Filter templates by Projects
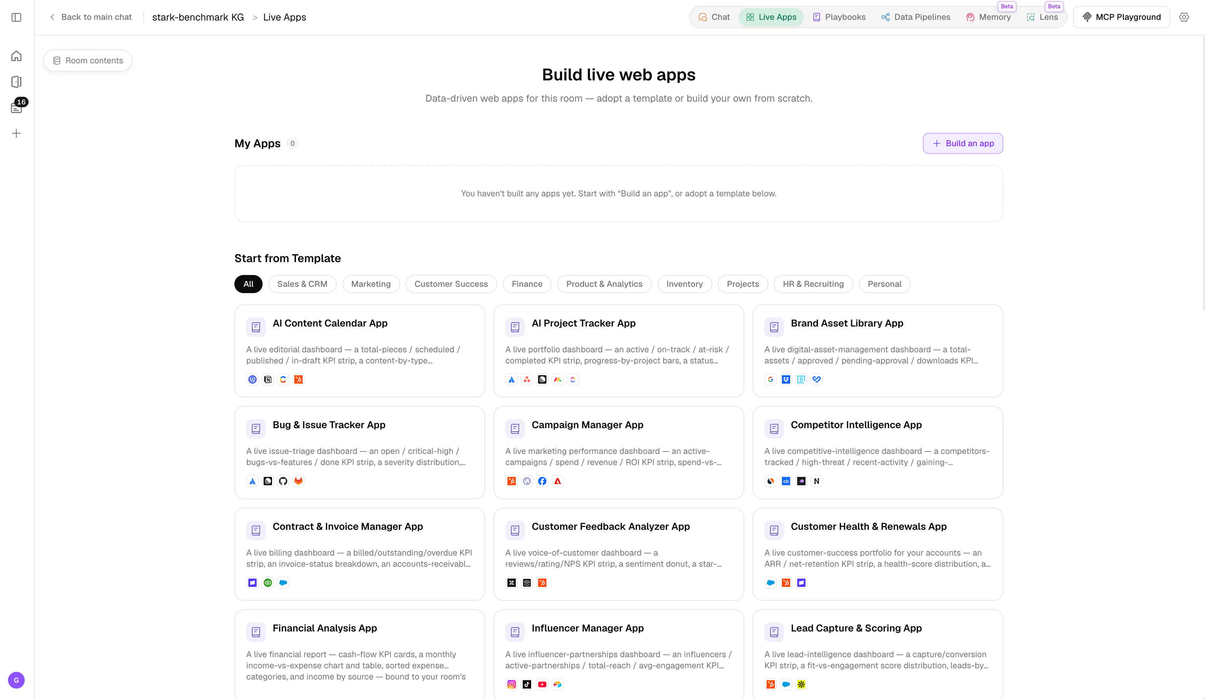This screenshot has width=1205, height=699. coord(743,284)
